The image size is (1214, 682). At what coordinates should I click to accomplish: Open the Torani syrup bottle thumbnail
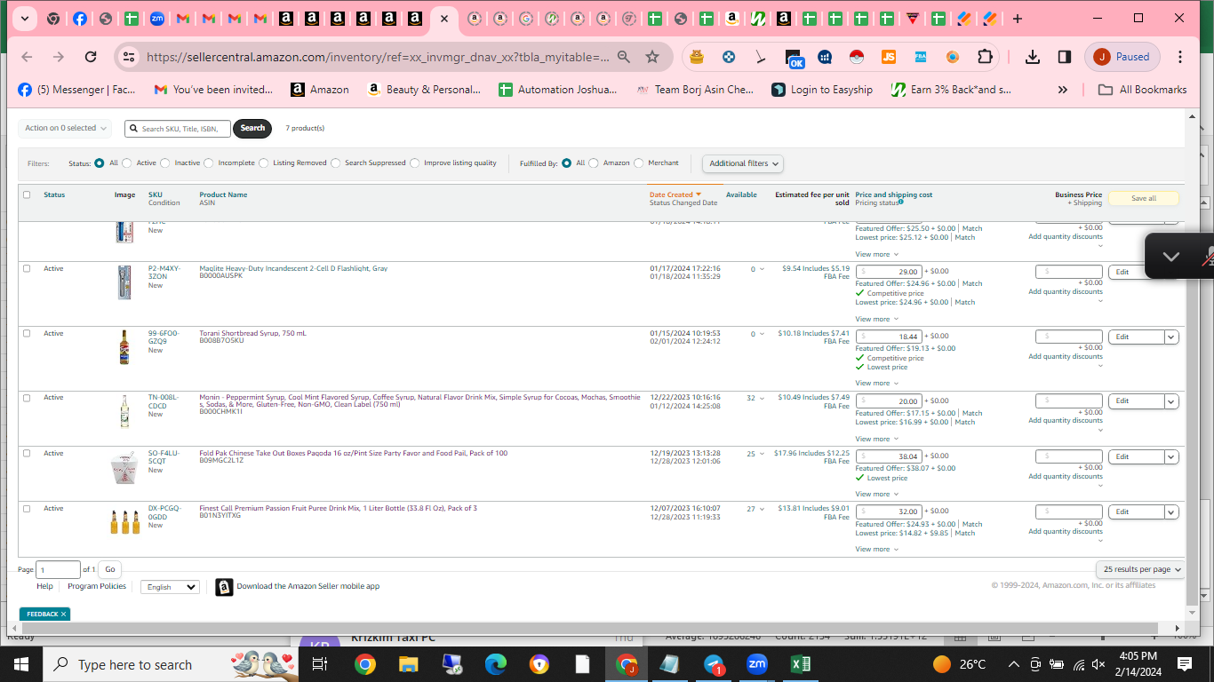[124, 347]
